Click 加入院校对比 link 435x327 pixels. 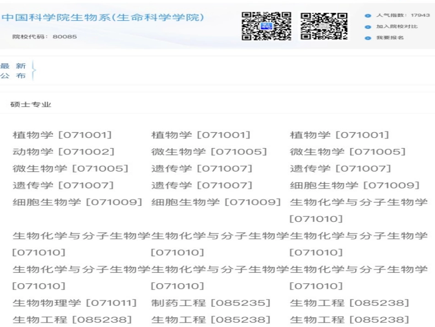pyautogui.click(x=397, y=27)
